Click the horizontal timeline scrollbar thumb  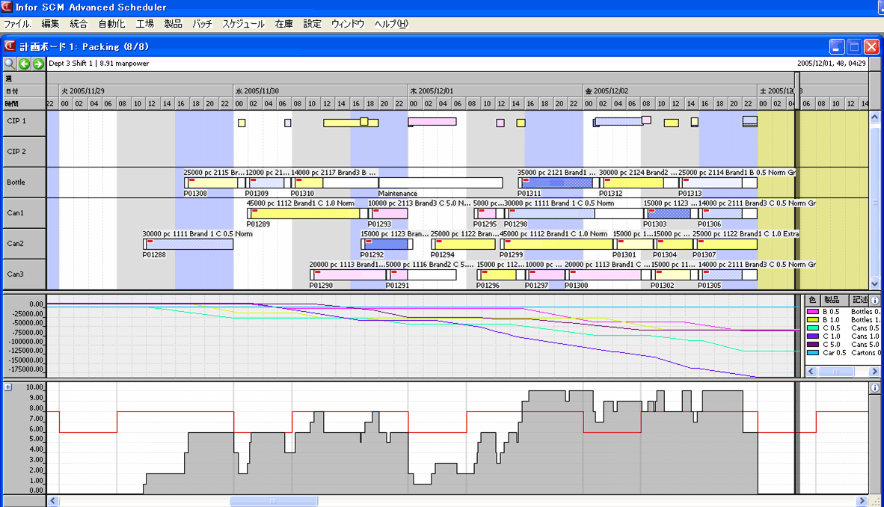coord(273,501)
